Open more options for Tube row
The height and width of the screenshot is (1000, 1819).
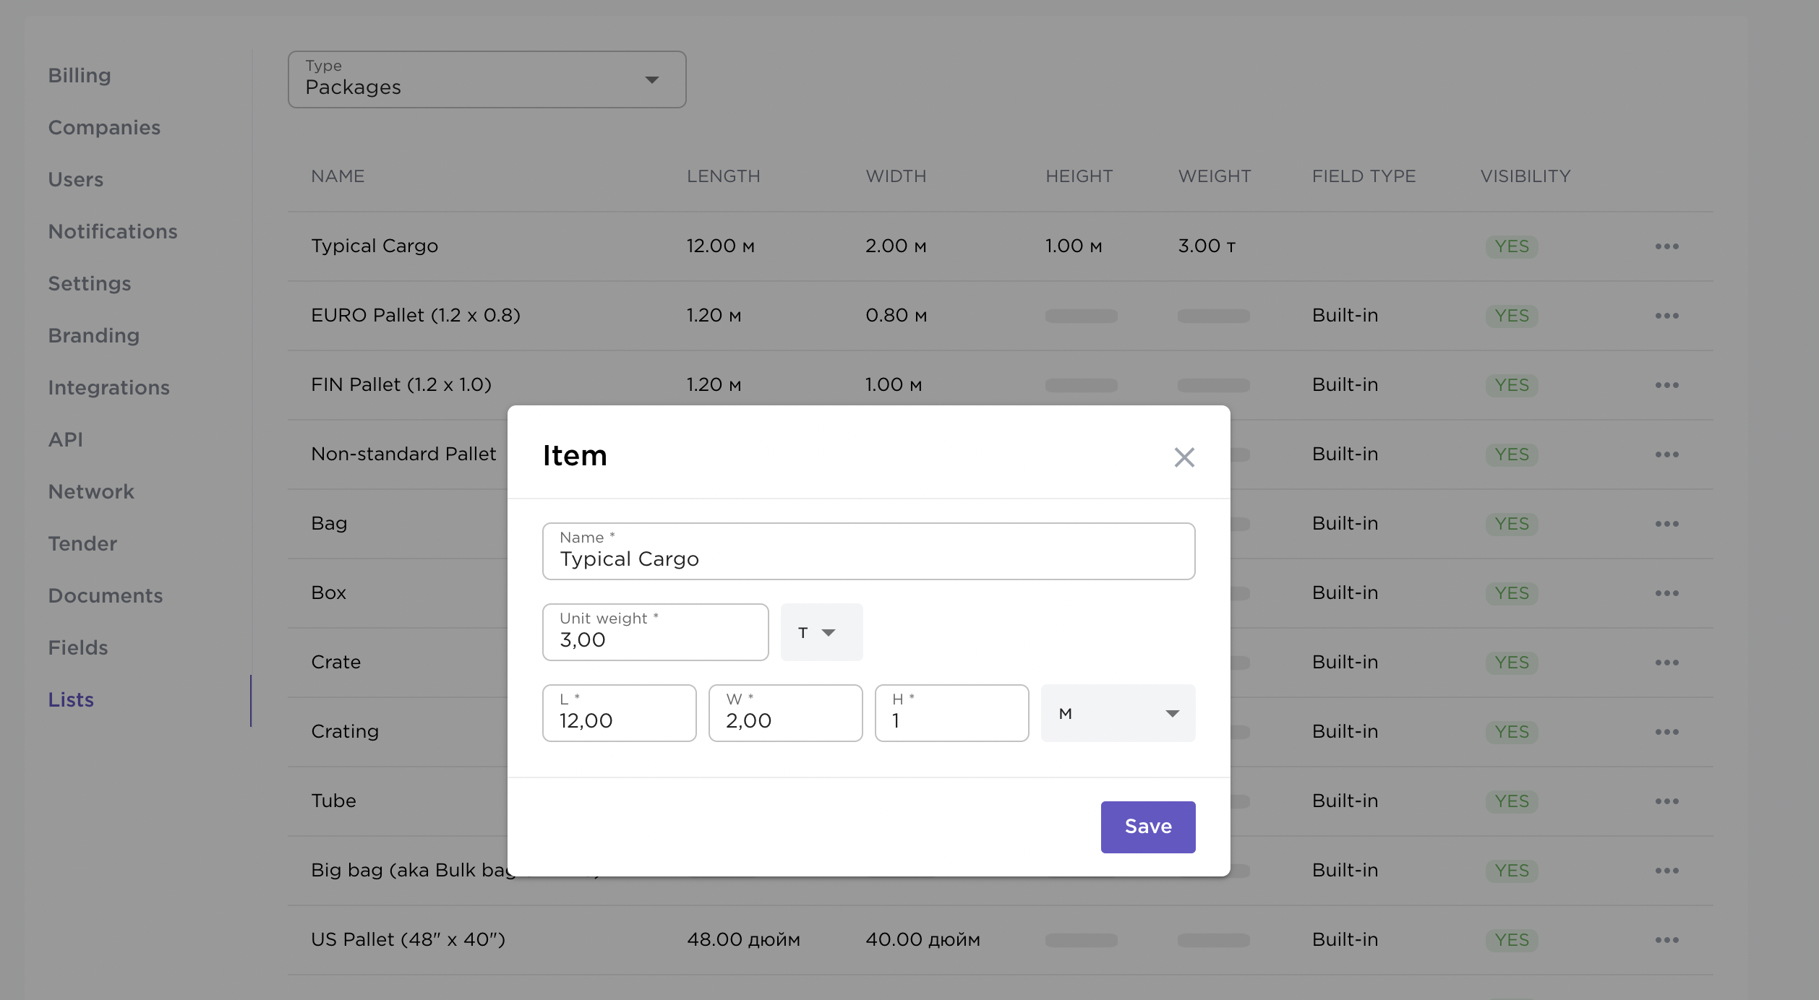click(1666, 801)
